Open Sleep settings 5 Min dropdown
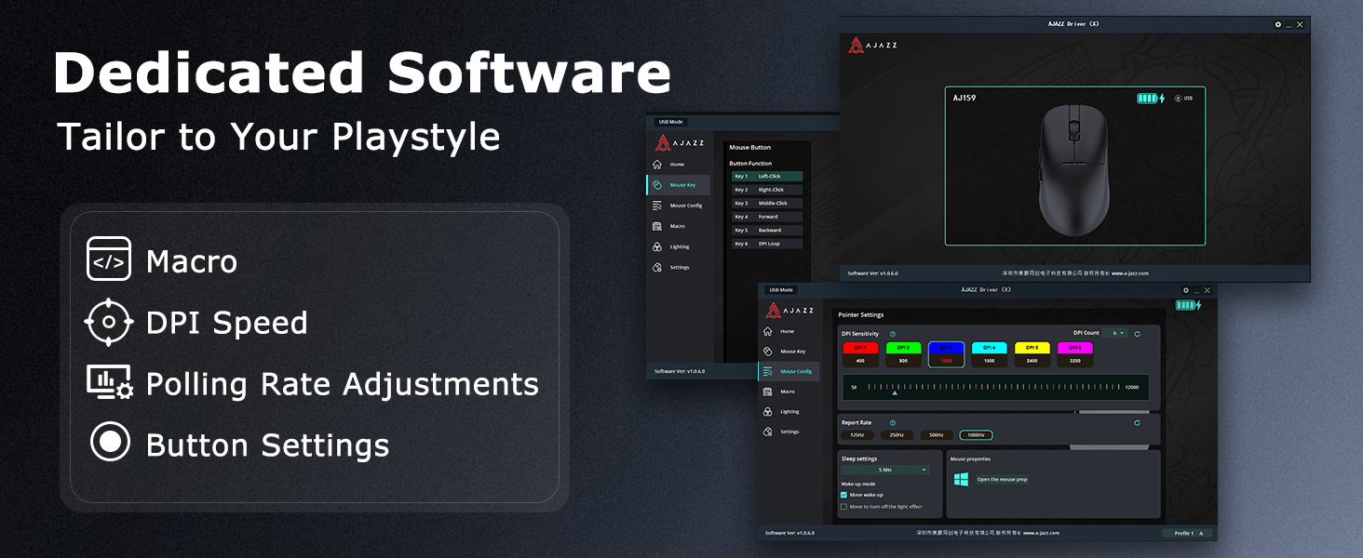The width and height of the screenshot is (1363, 558). [x=885, y=470]
